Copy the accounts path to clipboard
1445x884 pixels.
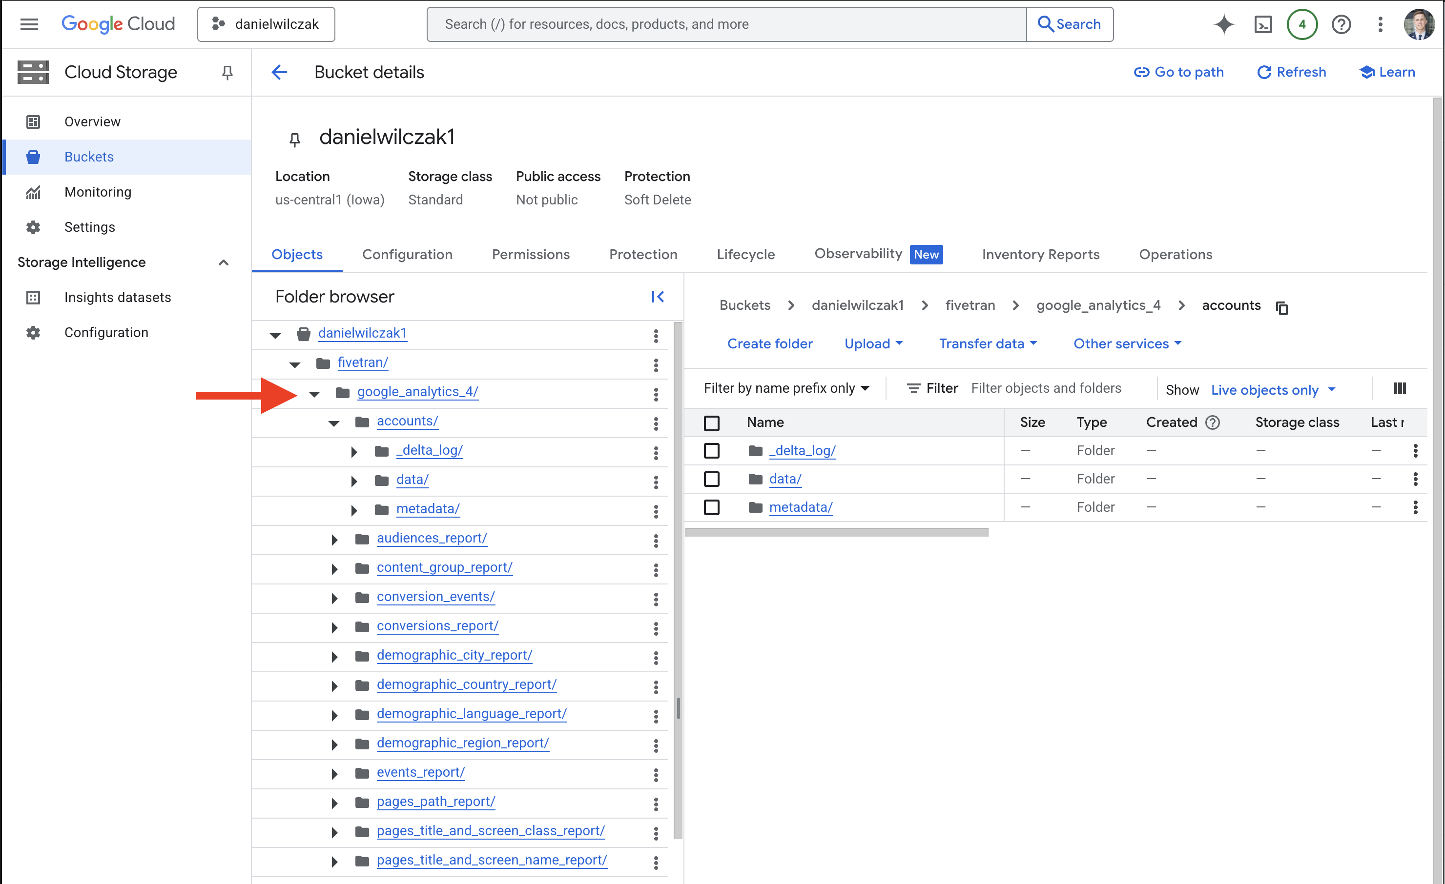(x=1281, y=307)
